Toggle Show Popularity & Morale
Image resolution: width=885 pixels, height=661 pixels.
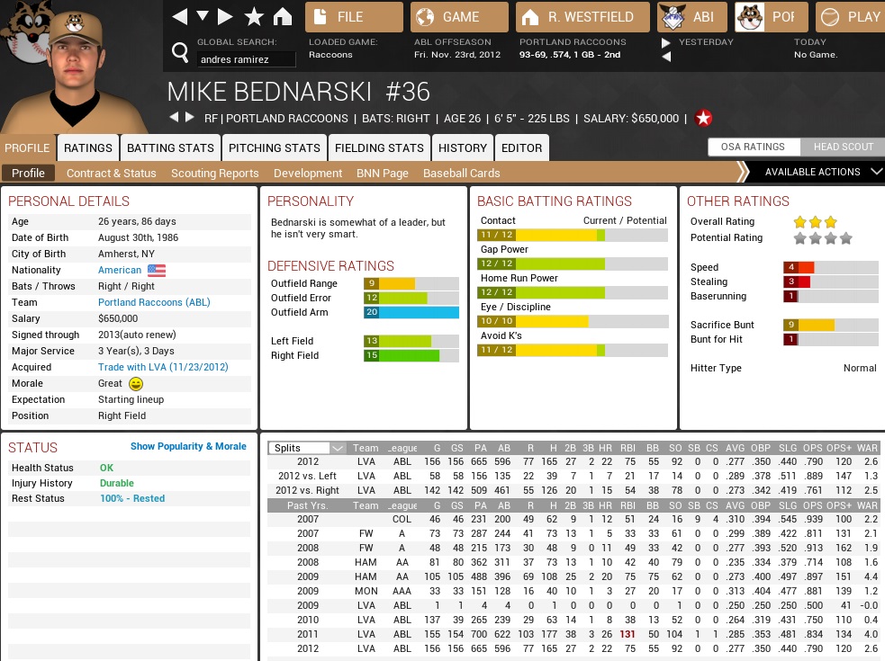point(188,446)
